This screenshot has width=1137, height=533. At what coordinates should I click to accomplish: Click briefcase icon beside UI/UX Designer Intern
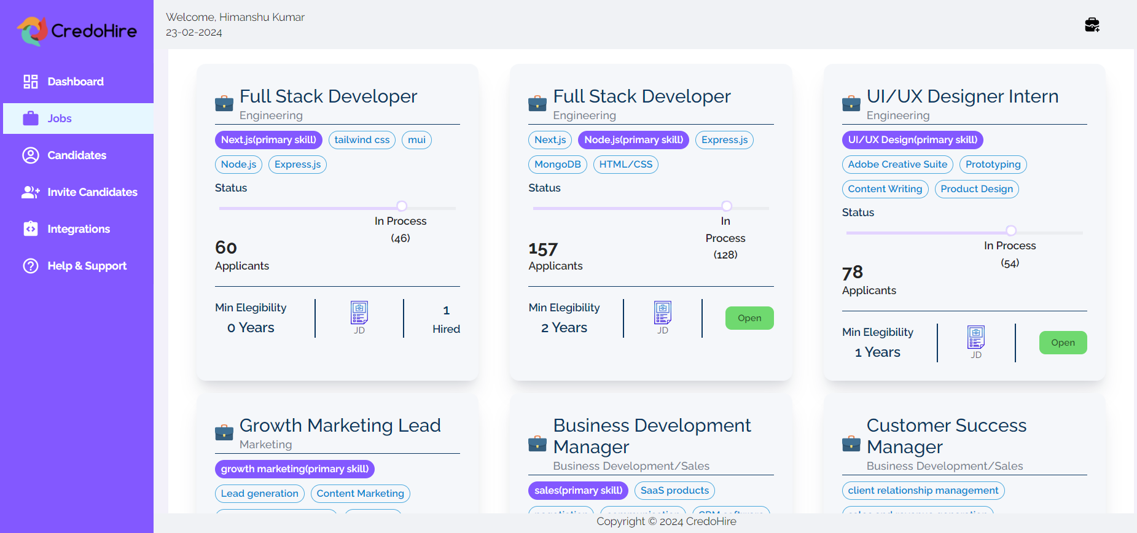click(x=851, y=104)
